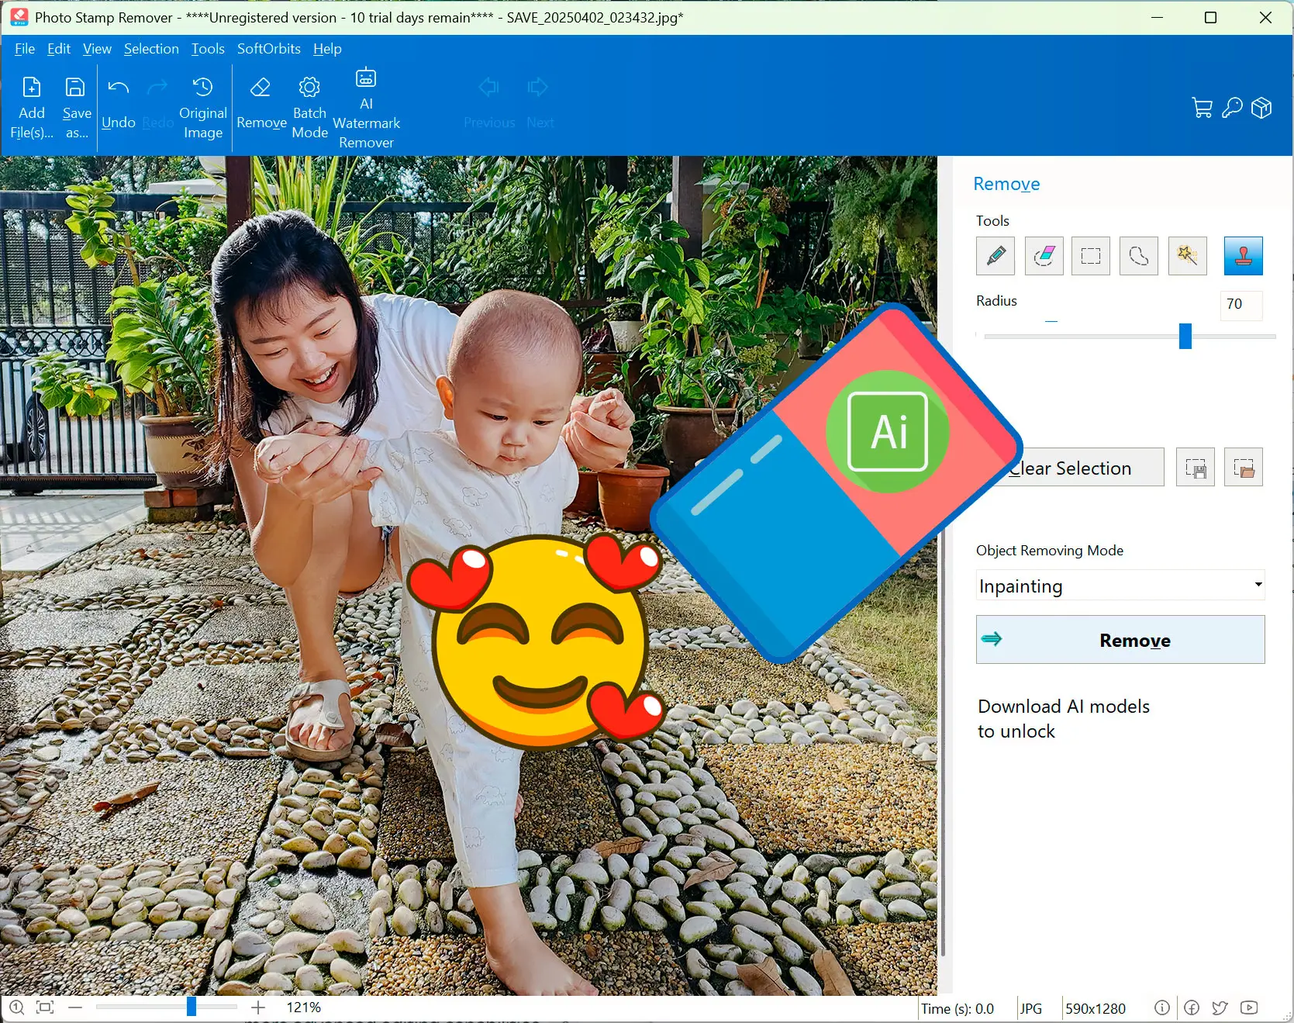The height and width of the screenshot is (1023, 1294).
Task: Open the Edit menu
Action: 59,49
